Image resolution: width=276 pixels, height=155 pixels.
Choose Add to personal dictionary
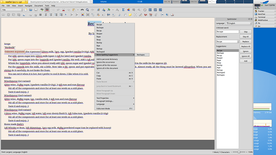coord(114,59)
